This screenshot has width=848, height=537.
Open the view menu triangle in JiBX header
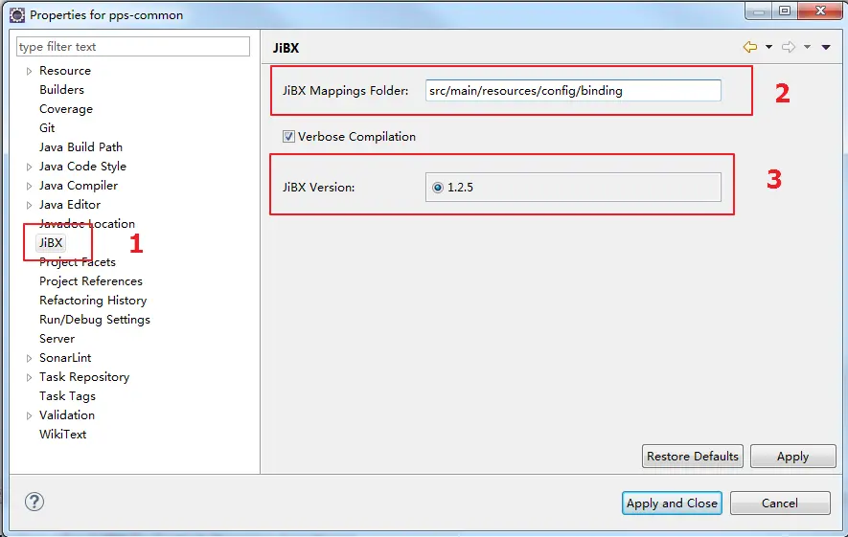[x=826, y=47]
